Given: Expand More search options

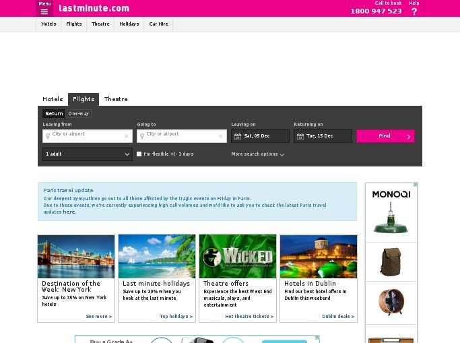Looking at the screenshot, I should pos(257,154).
